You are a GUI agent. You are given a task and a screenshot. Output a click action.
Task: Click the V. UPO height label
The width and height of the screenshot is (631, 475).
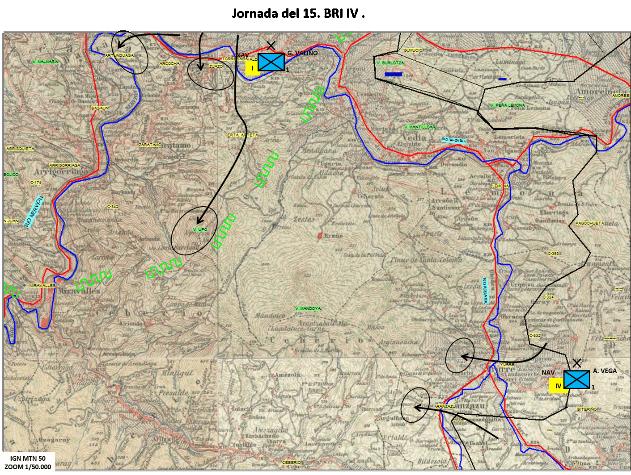(200, 229)
